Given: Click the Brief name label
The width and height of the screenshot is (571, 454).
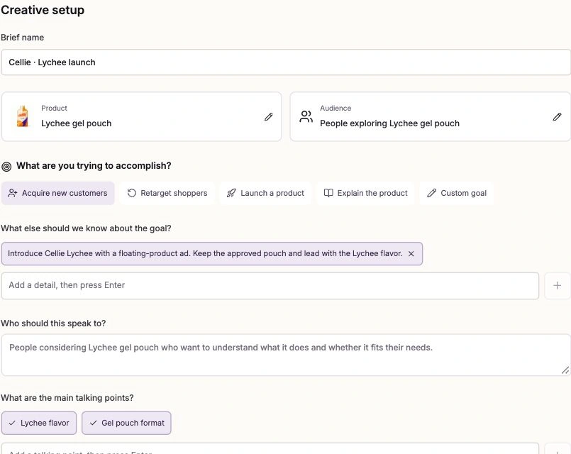Looking at the screenshot, I should [22, 38].
